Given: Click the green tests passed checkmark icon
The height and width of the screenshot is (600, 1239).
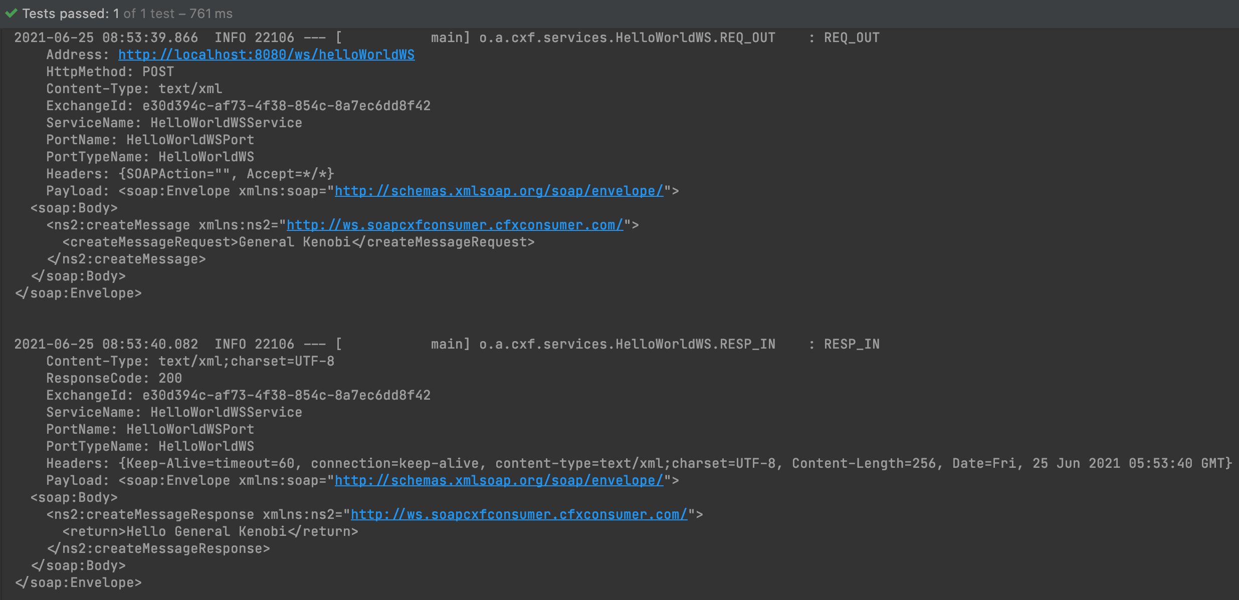Looking at the screenshot, I should (x=11, y=13).
